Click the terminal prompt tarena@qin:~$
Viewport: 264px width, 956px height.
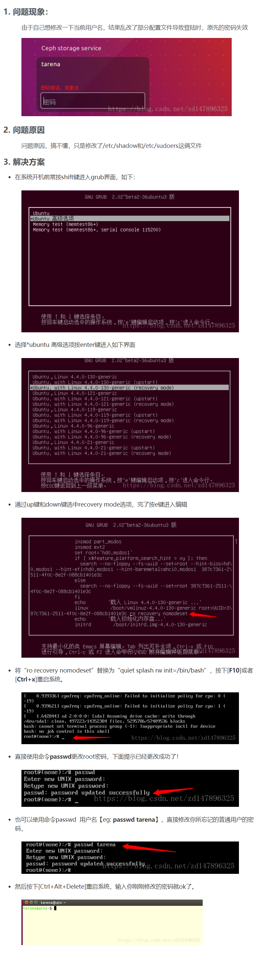coord(38,908)
